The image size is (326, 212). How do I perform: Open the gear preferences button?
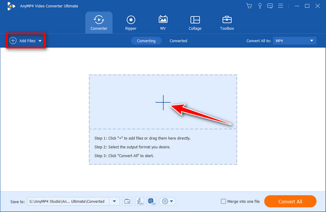(165, 201)
